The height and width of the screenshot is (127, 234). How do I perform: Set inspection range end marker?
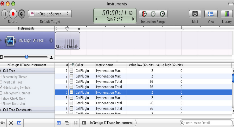pyautogui.click(x=162, y=14)
